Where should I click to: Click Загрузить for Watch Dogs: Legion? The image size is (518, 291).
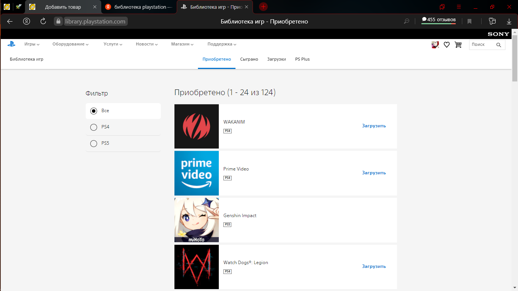click(x=374, y=266)
